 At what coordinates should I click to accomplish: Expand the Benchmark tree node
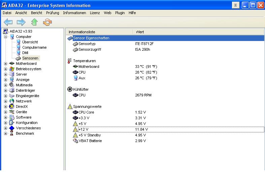point(6,134)
